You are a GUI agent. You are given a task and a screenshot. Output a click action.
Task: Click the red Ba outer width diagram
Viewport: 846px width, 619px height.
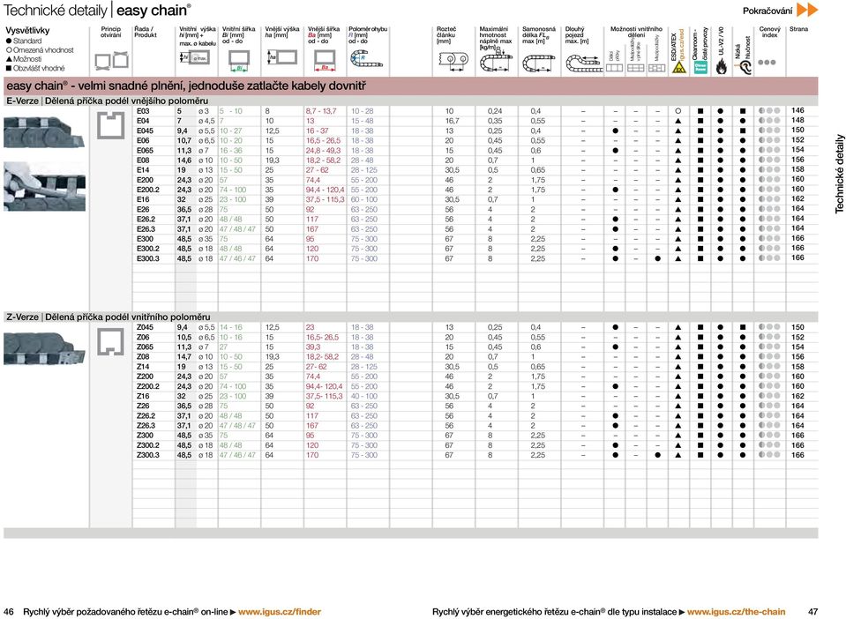click(x=325, y=60)
